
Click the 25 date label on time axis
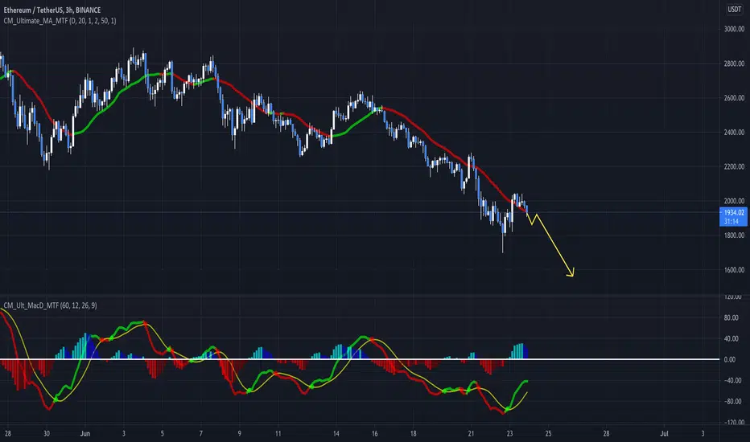click(x=548, y=434)
